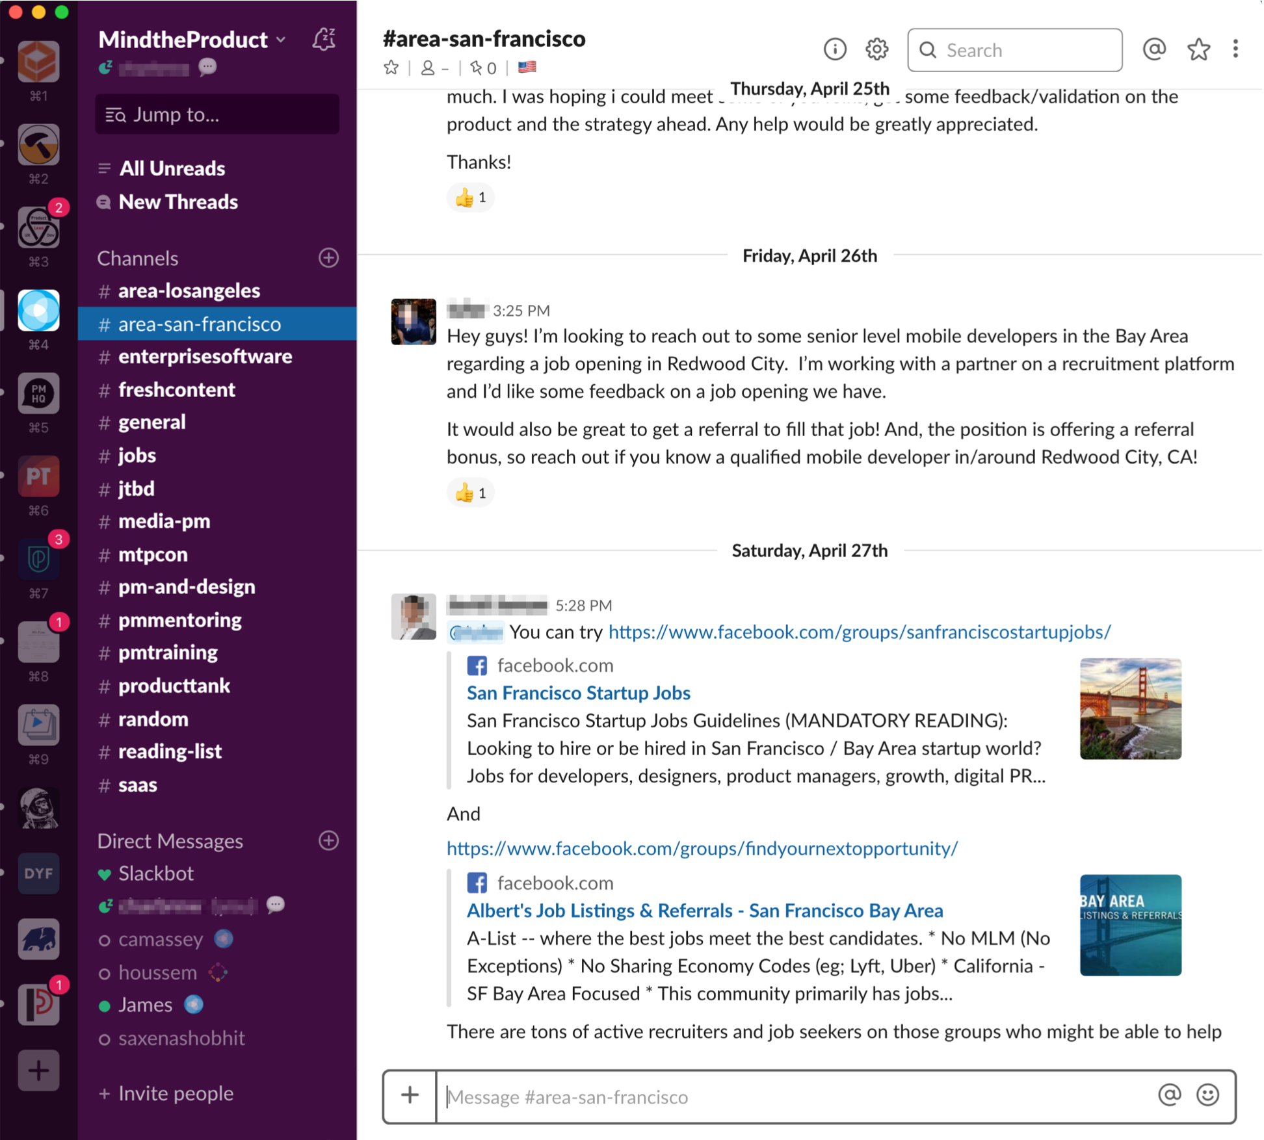Open the Golden Gate Bridge preview thumbnail
1264x1140 pixels.
click(x=1131, y=708)
